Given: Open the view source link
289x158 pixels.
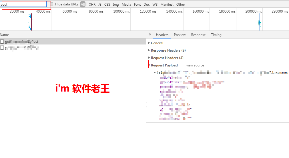Looking at the screenshot, I should (x=195, y=65).
